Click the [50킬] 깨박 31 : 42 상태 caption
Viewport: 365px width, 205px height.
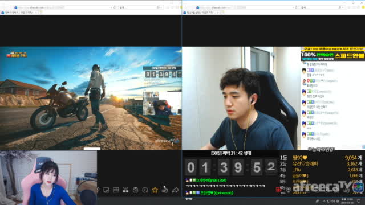click(231, 153)
